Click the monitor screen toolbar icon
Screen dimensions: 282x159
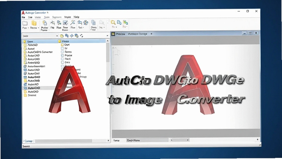tap(65, 23)
